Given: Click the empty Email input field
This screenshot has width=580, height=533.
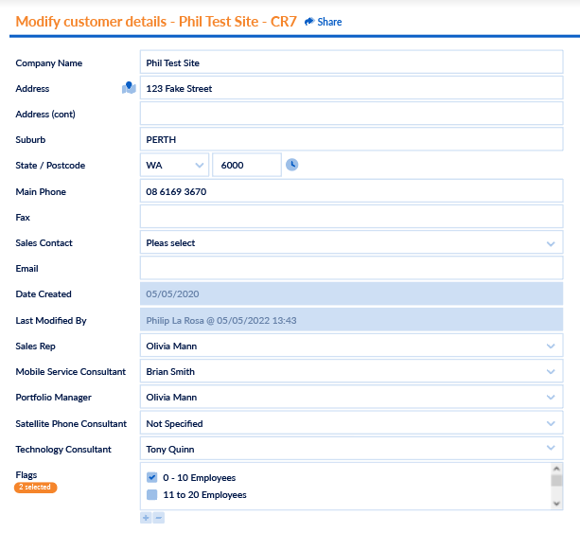Looking at the screenshot, I should tap(351, 268).
